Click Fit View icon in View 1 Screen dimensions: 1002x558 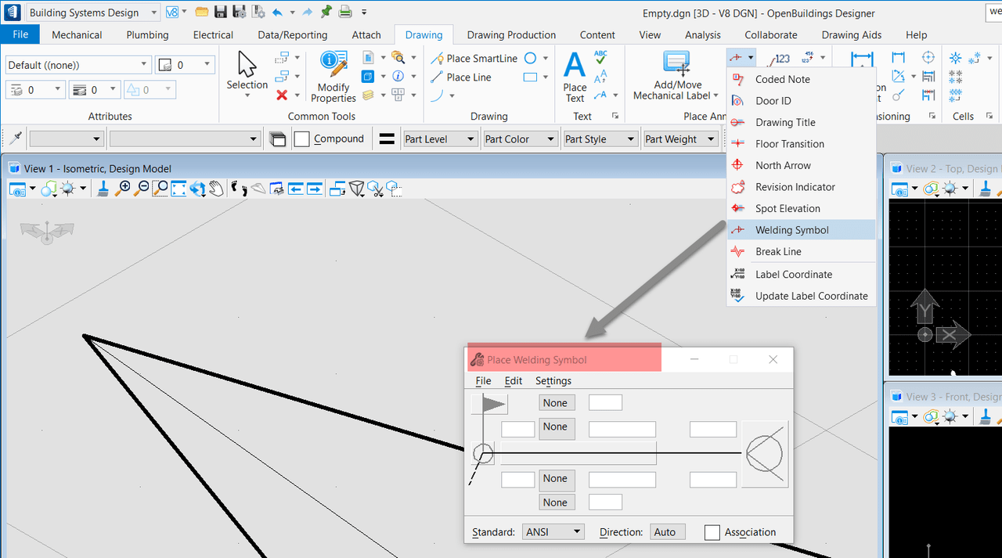click(178, 189)
